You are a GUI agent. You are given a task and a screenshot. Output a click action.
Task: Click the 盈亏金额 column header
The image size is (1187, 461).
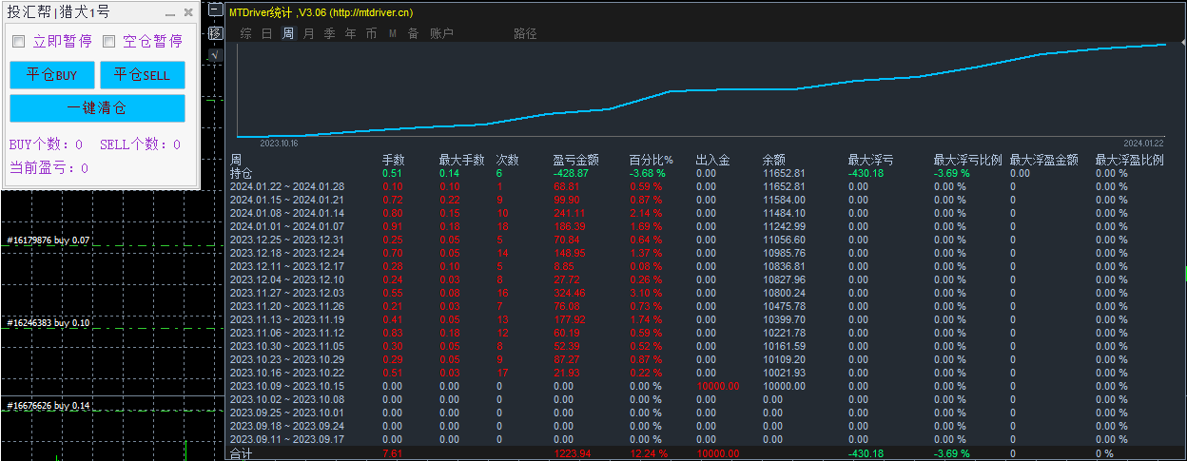(x=575, y=160)
